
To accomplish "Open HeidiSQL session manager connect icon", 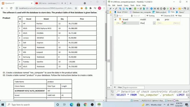I will point(110,9).
